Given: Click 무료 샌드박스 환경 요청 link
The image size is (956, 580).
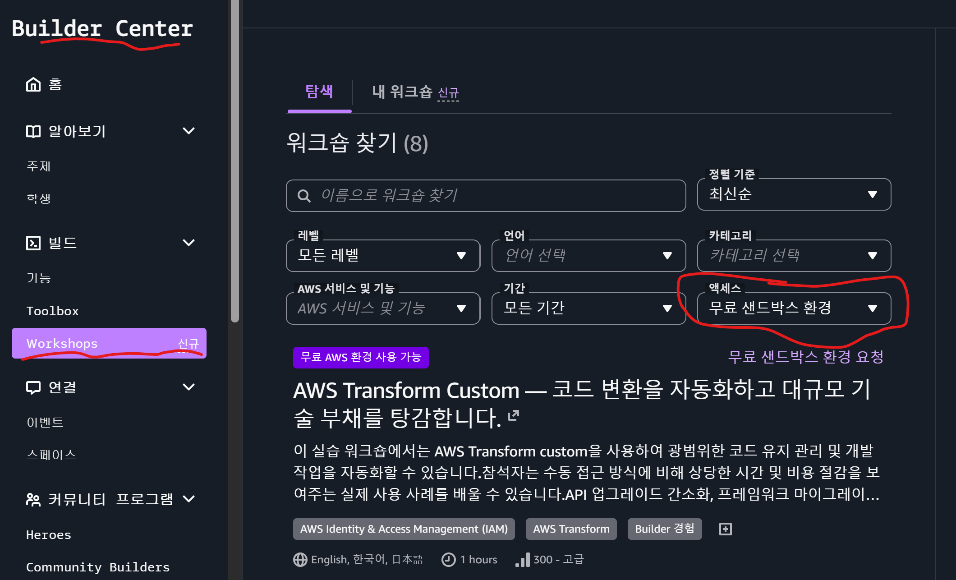Looking at the screenshot, I should point(806,357).
